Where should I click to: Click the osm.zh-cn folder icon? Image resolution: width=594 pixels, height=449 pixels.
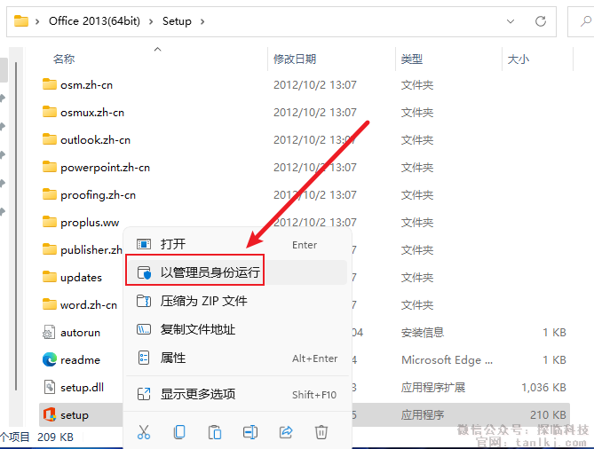(x=50, y=84)
